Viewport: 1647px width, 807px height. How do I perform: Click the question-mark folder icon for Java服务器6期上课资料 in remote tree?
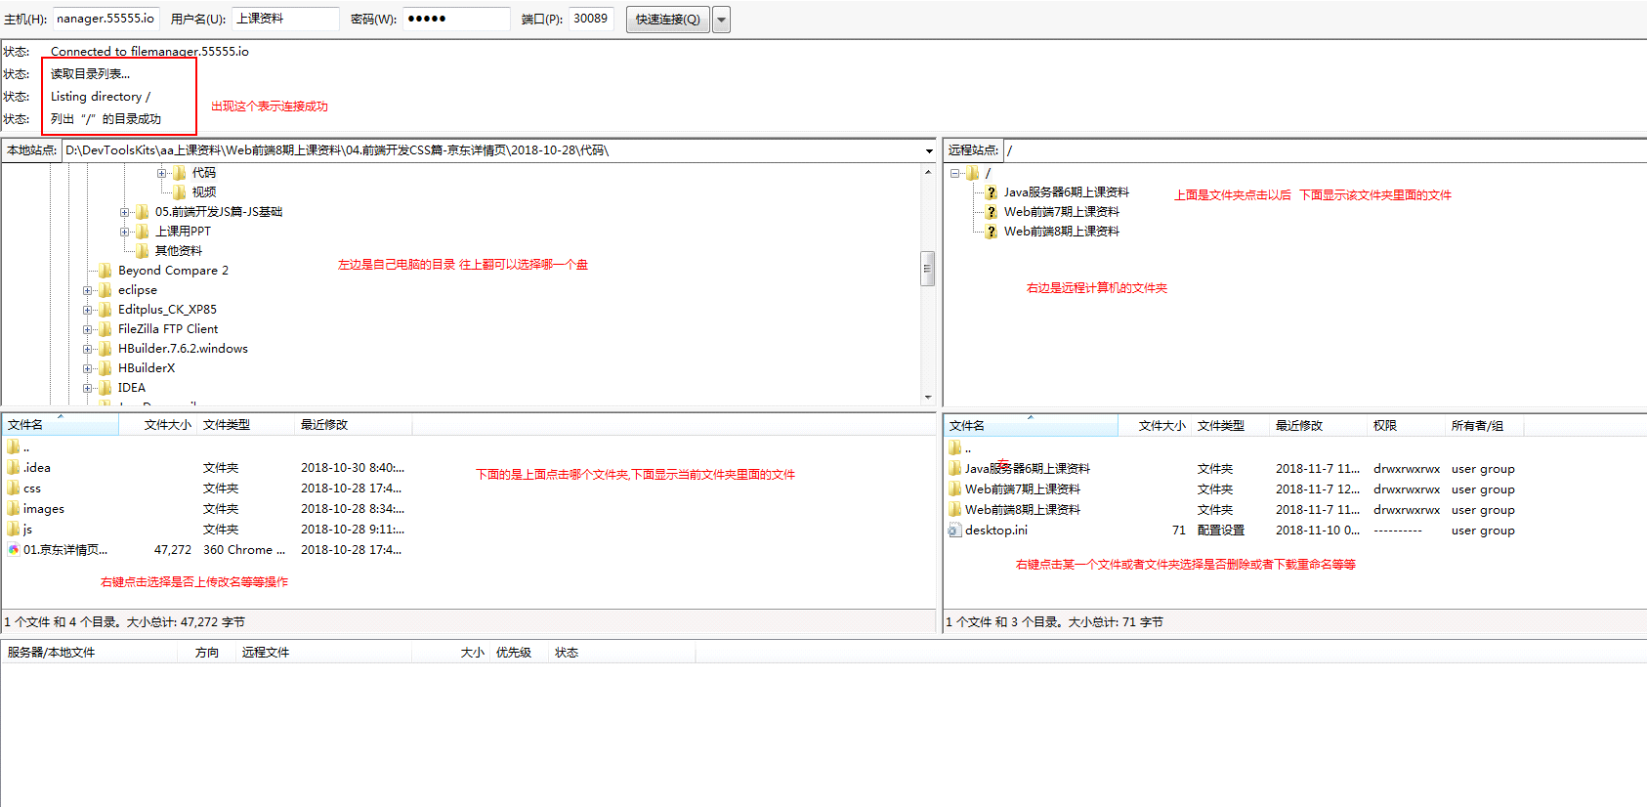991,192
